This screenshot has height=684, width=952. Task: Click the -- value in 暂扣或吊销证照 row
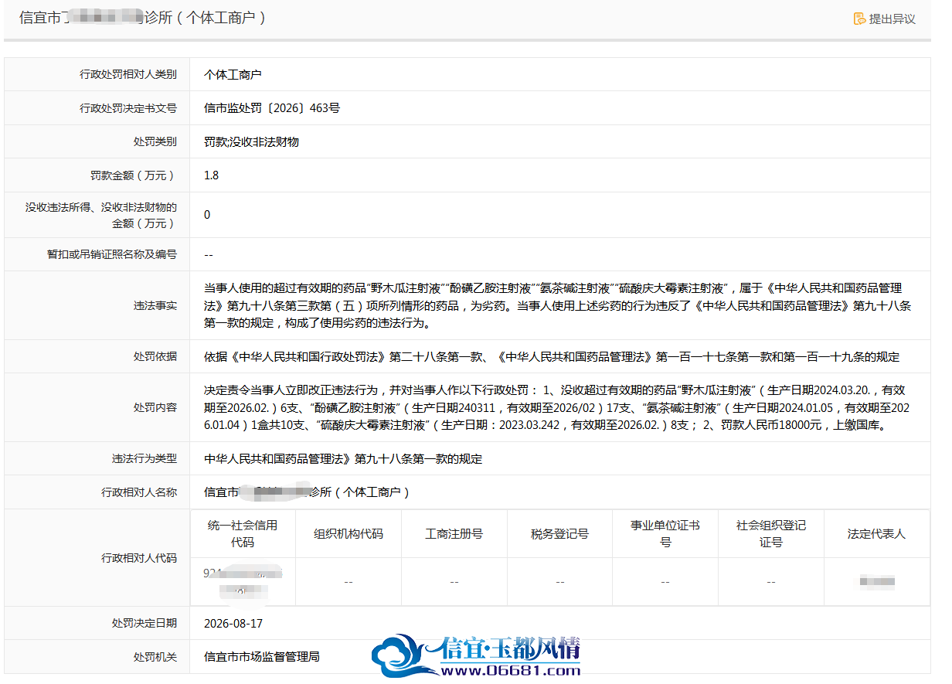[209, 254]
